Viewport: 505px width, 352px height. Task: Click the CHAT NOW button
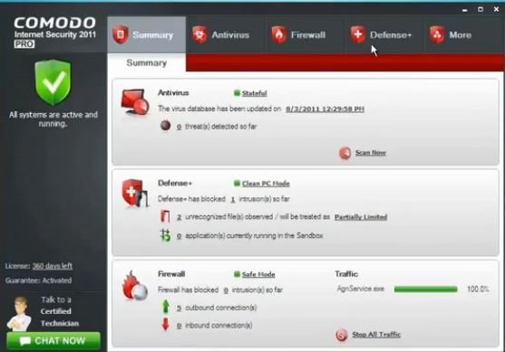53,341
